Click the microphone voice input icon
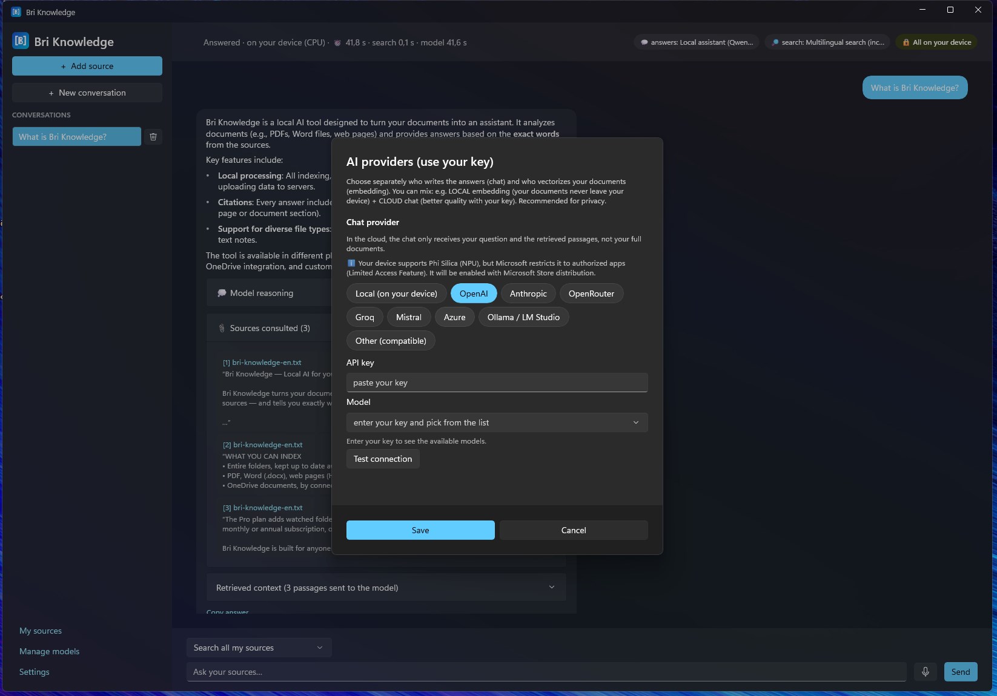The image size is (997, 696). 925,672
